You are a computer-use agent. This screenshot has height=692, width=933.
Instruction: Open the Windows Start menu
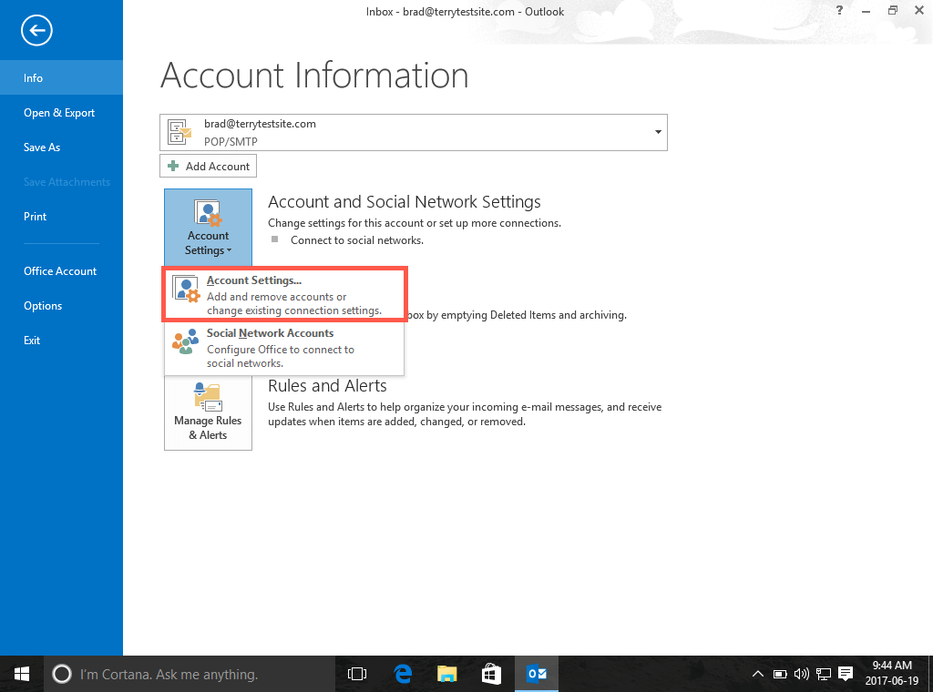pos(22,674)
